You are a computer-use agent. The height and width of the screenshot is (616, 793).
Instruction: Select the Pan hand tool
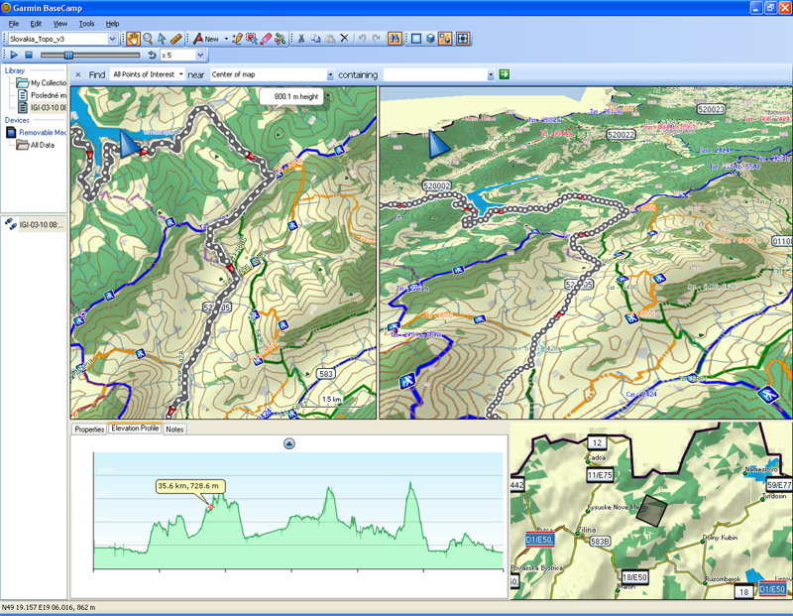click(x=134, y=39)
